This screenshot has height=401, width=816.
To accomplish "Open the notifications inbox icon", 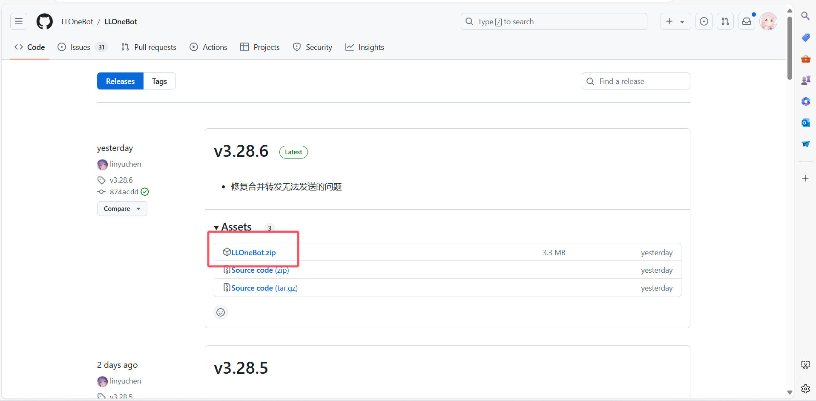I will (747, 22).
